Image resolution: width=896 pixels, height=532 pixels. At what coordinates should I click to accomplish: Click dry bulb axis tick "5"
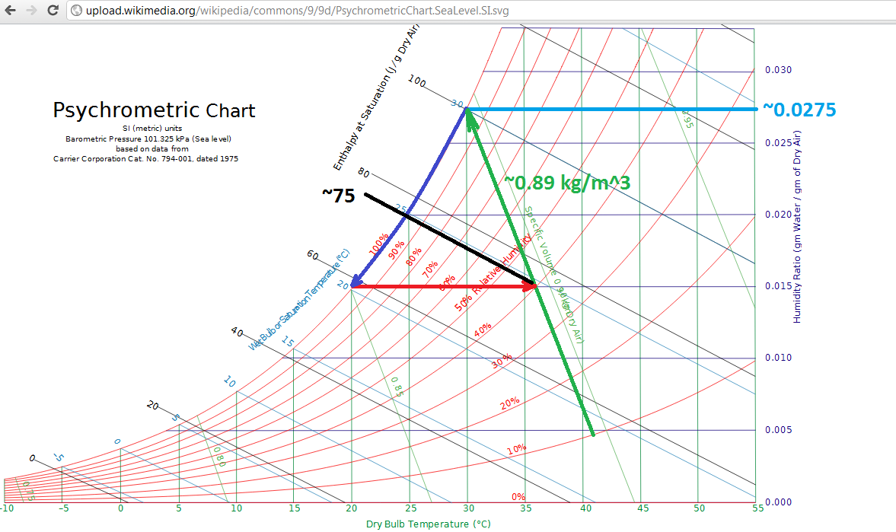179,508
